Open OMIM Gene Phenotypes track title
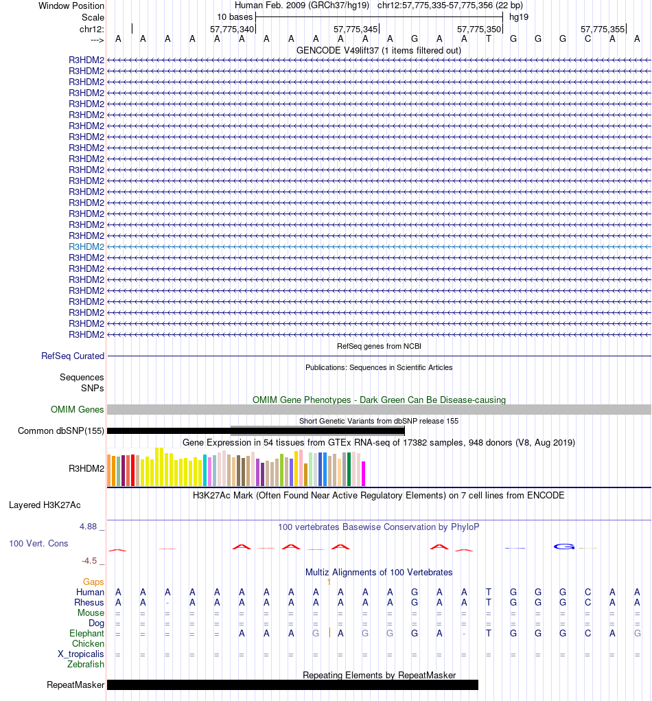652x701 pixels. (x=379, y=400)
